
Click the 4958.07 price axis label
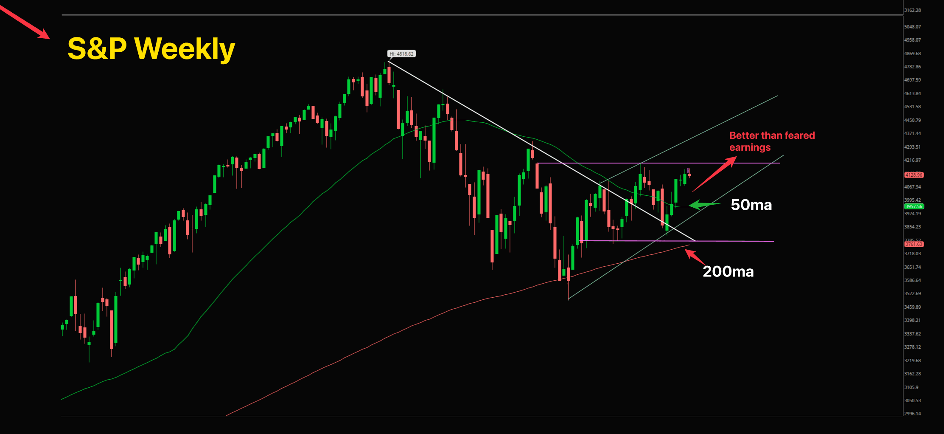coord(913,40)
